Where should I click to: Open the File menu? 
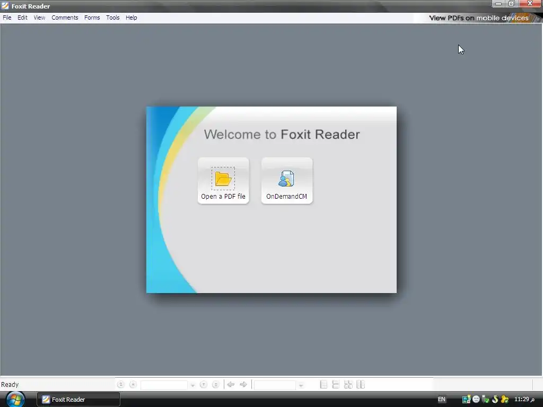7,17
